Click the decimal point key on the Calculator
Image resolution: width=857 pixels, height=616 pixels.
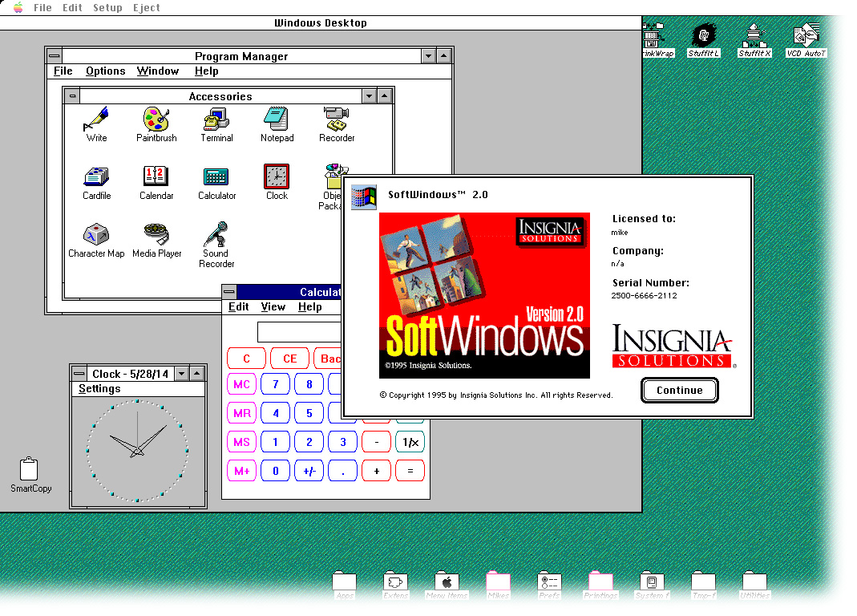click(342, 471)
